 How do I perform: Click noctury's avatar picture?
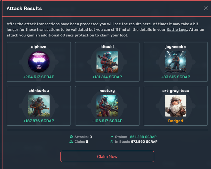click(x=107, y=106)
